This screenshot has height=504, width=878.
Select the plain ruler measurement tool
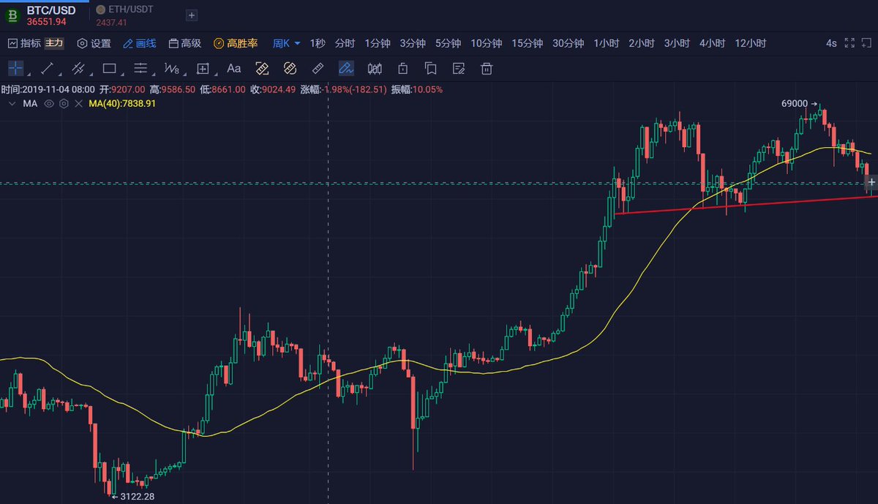(x=318, y=69)
